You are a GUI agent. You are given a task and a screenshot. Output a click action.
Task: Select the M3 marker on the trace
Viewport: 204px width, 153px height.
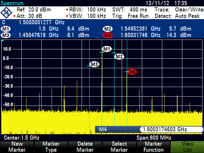click(94, 64)
